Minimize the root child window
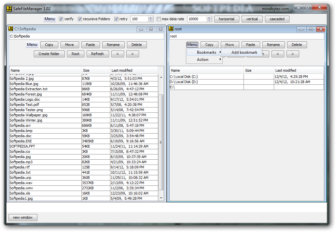Image resolution: width=336 pixels, height=232 pixels. click(x=301, y=29)
